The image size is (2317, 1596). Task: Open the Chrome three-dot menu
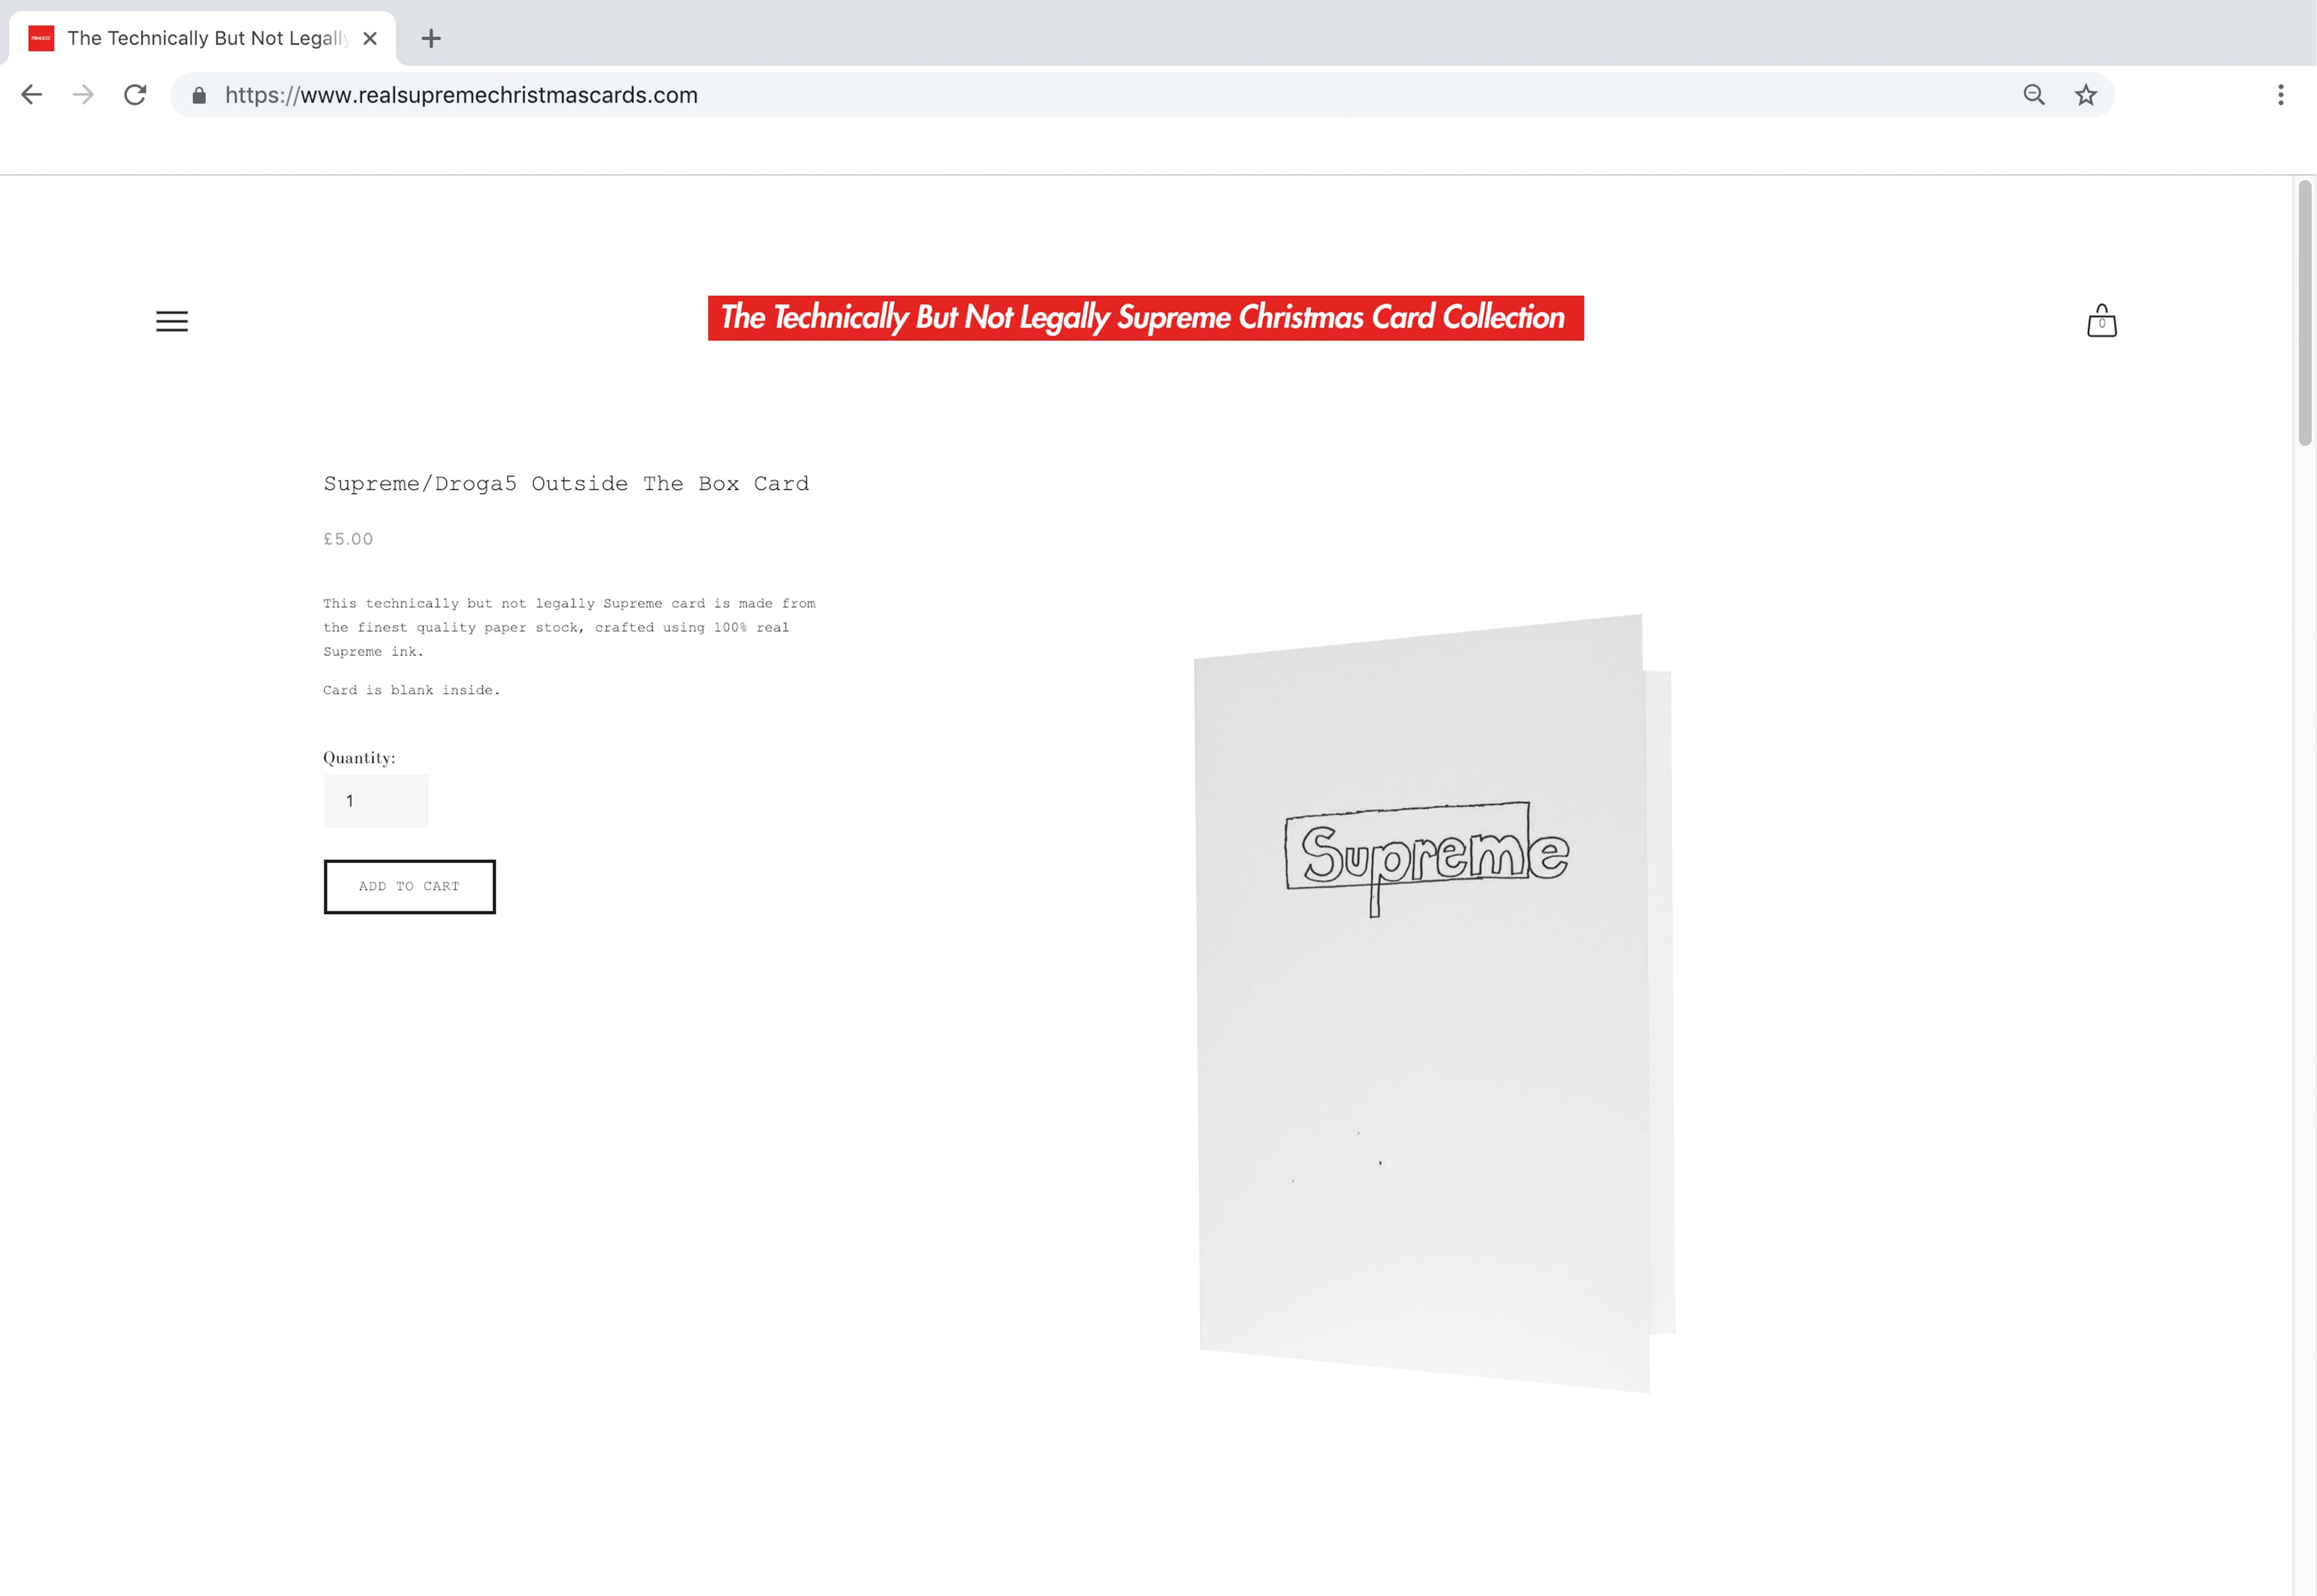pyautogui.click(x=2281, y=95)
